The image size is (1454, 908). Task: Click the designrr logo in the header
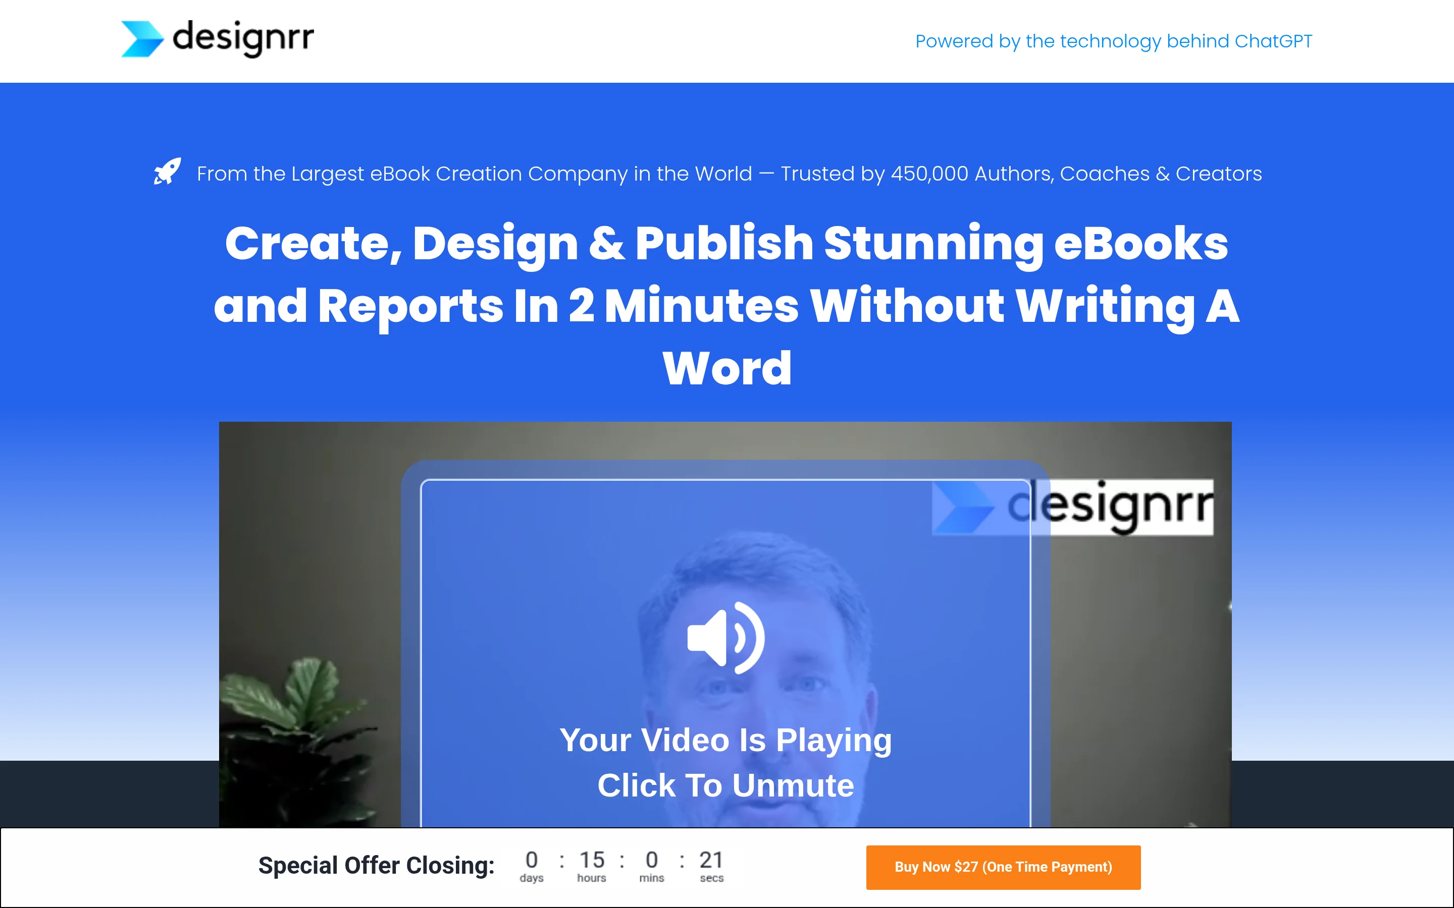pyautogui.click(x=218, y=39)
